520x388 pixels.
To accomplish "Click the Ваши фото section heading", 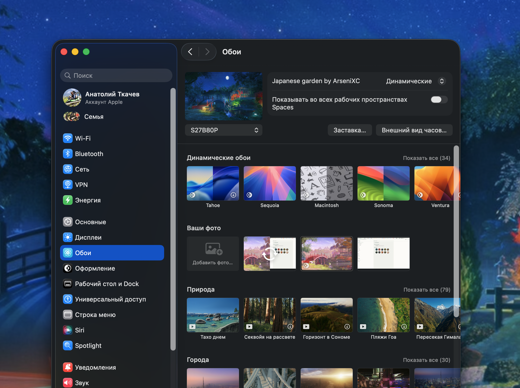I will coord(204,228).
